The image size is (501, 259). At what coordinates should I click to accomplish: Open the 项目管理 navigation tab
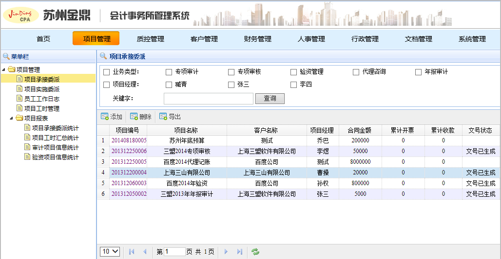pos(96,38)
